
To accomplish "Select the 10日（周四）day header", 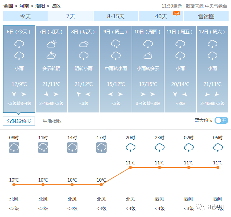I will pos(147,32).
